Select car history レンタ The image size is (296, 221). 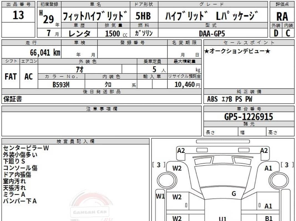click(79, 33)
